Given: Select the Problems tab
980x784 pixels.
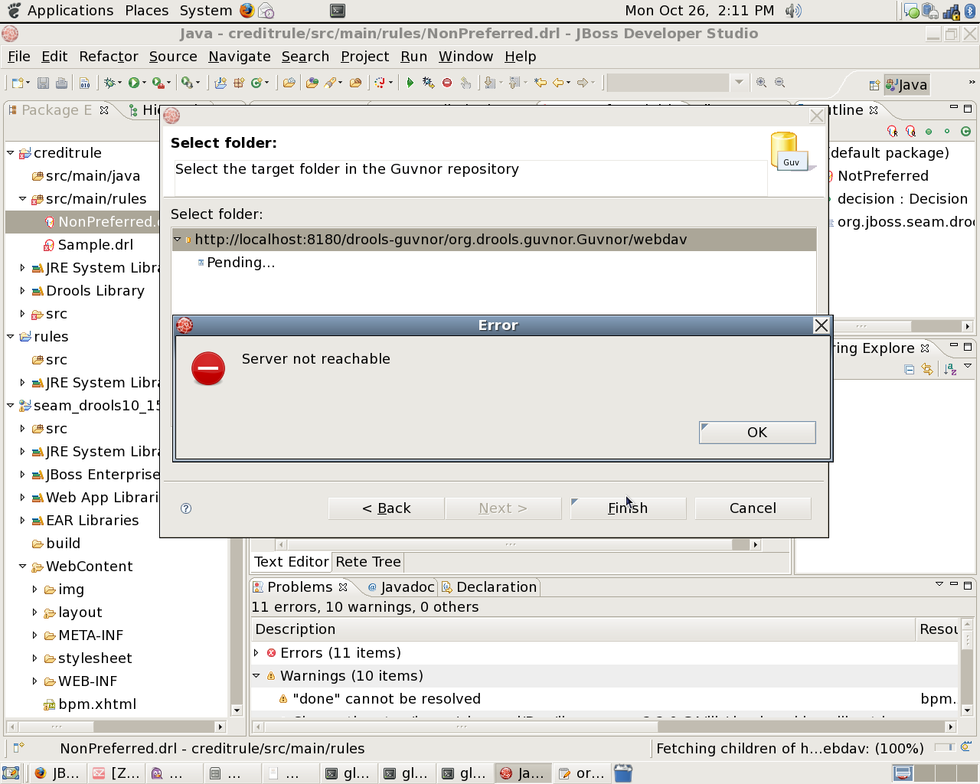Looking at the screenshot, I should coord(300,587).
